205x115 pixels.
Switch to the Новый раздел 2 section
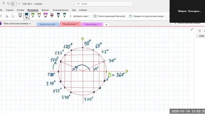click(92, 24)
